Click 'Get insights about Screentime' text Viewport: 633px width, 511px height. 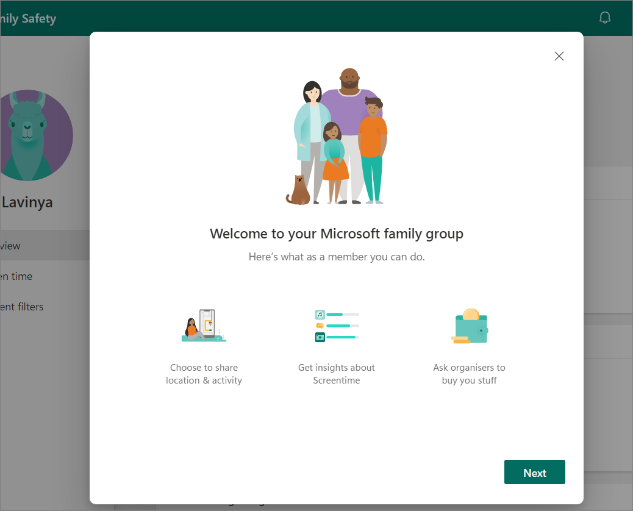tap(337, 374)
